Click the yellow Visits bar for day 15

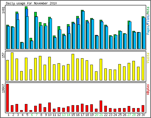click(x=73, y=67)
